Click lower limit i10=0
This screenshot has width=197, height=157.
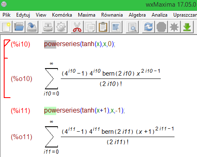(x=51, y=94)
